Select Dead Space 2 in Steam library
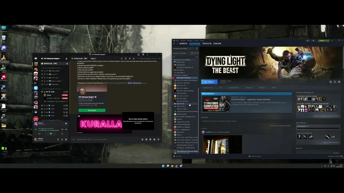Image resolution: width=344 pixels, height=193 pixels. point(180,73)
